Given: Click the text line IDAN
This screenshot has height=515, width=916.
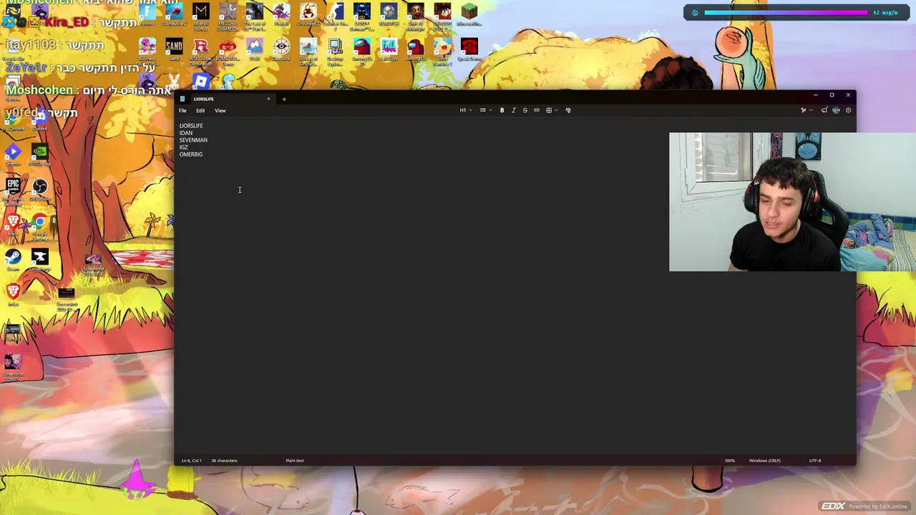Looking at the screenshot, I should [186, 133].
